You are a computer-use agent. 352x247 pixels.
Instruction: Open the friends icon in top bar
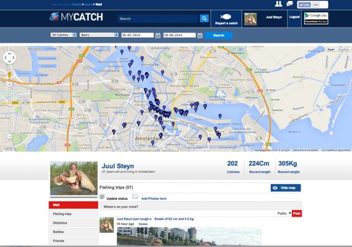(278, 4)
